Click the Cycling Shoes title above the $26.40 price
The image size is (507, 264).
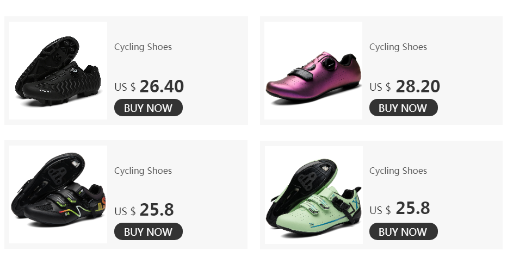[x=143, y=47]
